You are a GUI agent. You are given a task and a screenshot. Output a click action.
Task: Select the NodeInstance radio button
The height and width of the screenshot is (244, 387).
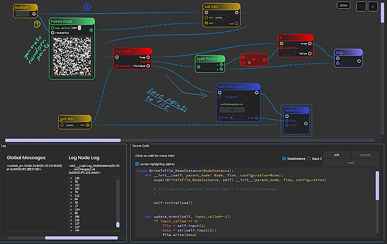click(284, 158)
